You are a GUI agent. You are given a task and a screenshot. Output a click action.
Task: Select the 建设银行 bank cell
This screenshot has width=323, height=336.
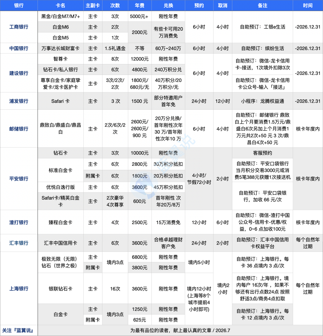(19, 73)
